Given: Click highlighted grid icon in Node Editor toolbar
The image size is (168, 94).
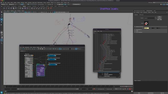Looking at the screenshot, I should 60,49.
